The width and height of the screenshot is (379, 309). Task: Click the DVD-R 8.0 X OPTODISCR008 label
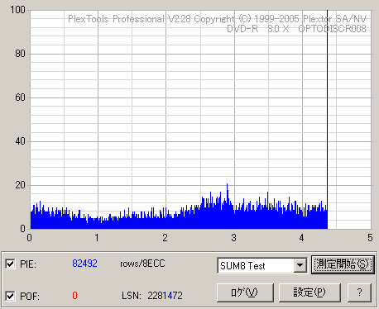[296, 29]
